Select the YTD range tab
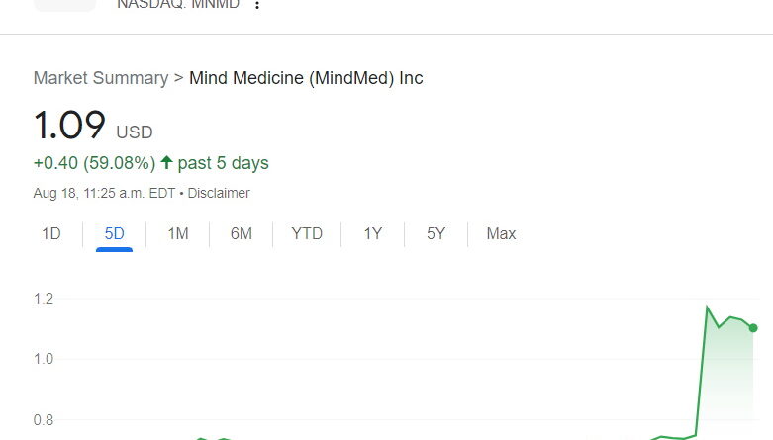The height and width of the screenshot is (440, 773). tap(307, 234)
